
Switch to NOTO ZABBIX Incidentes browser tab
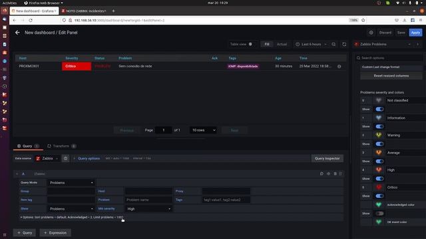click(x=84, y=11)
